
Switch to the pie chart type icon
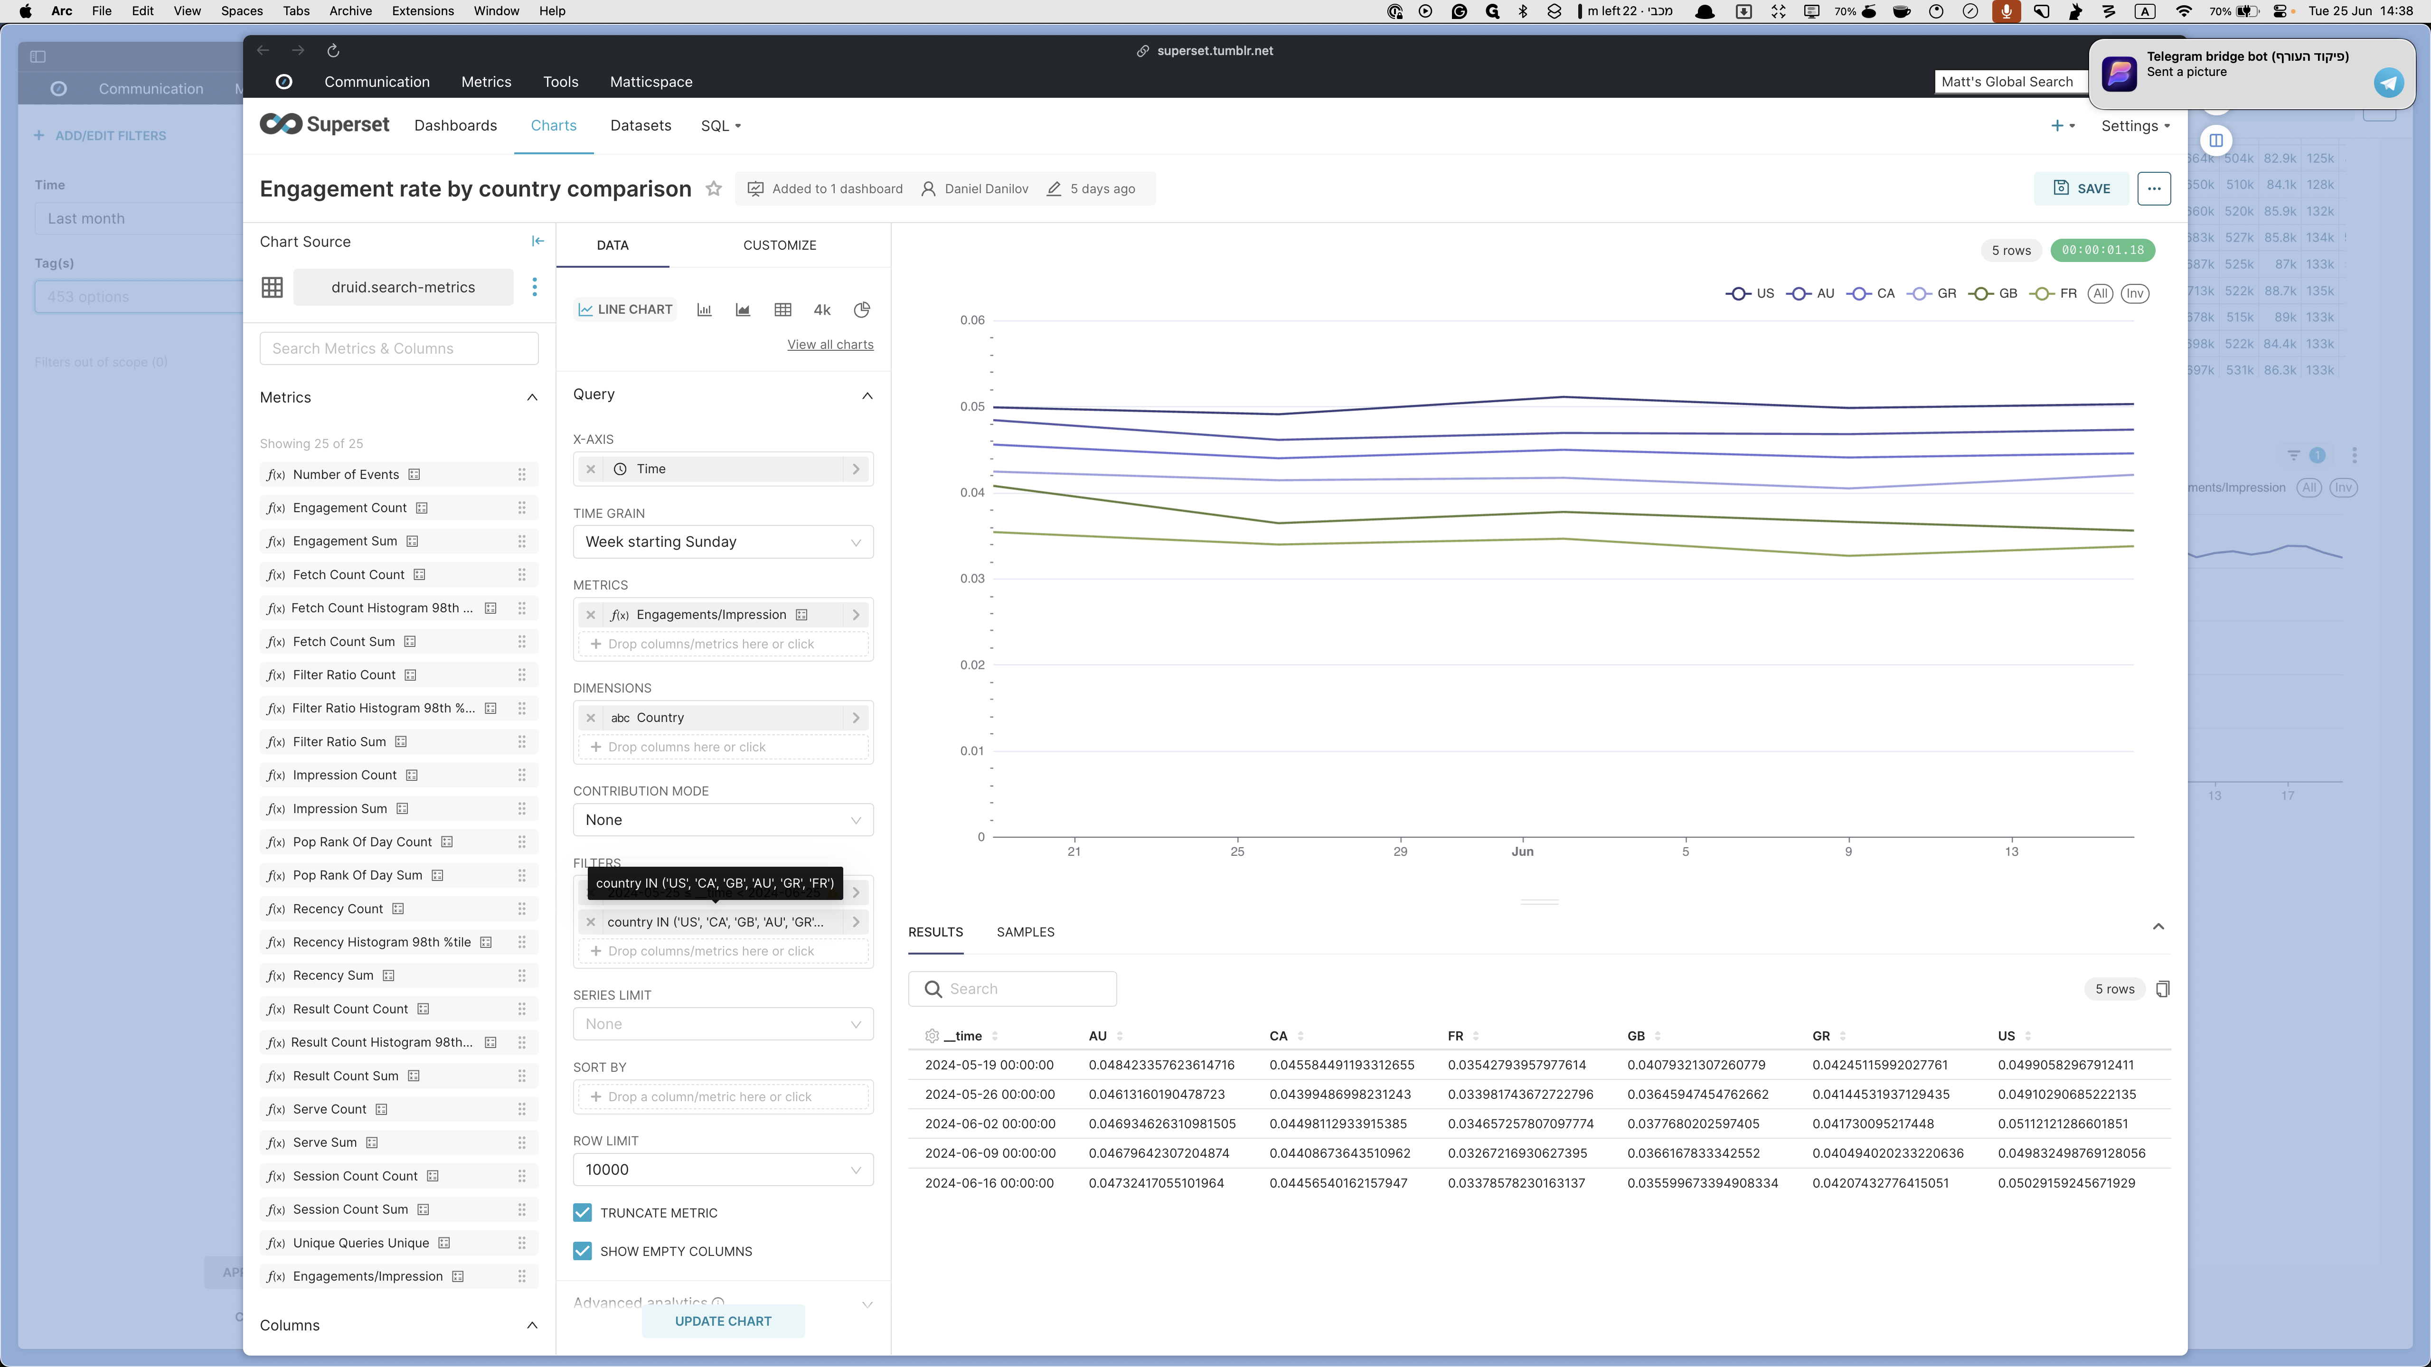click(x=862, y=309)
